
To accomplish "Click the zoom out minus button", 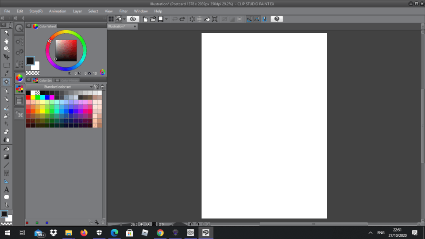I will pyautogui.click(x=142, y=224).
